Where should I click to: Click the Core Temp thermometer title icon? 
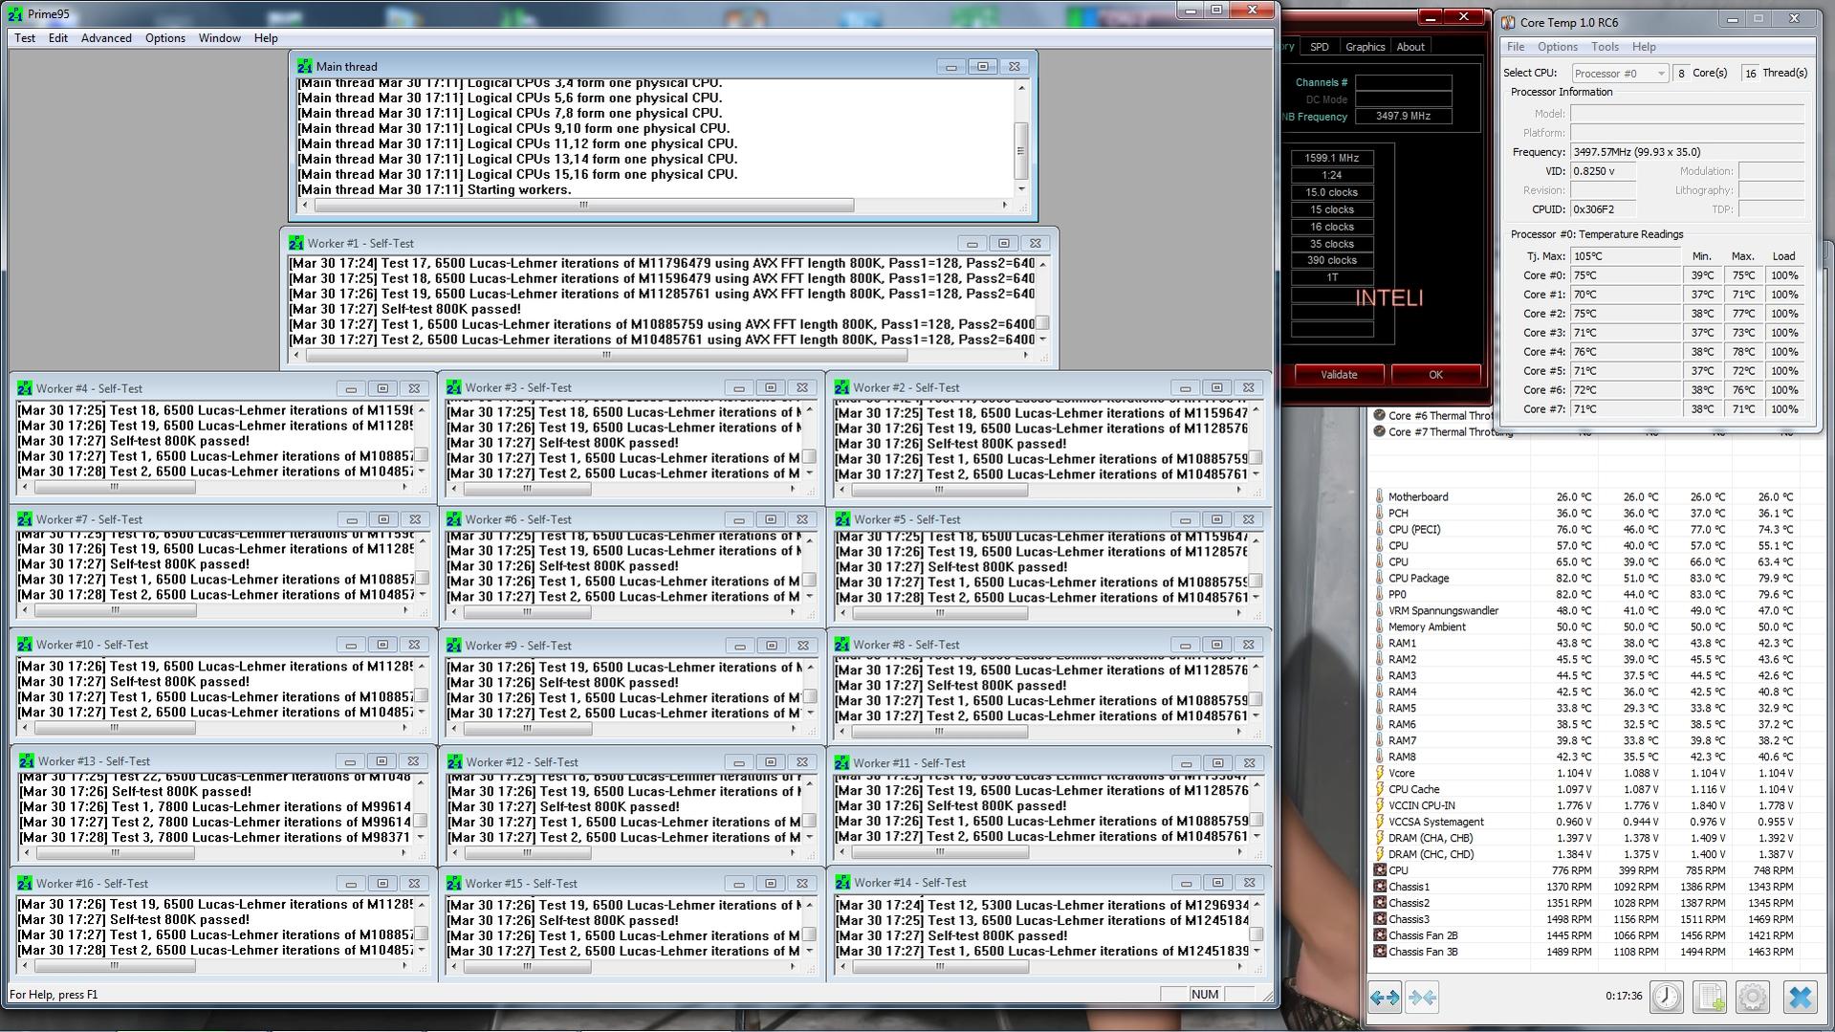[x=1508, y=22]
